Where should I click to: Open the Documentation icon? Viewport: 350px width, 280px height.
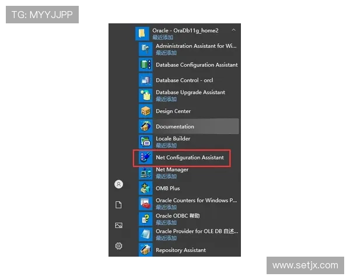pos(145,127)
